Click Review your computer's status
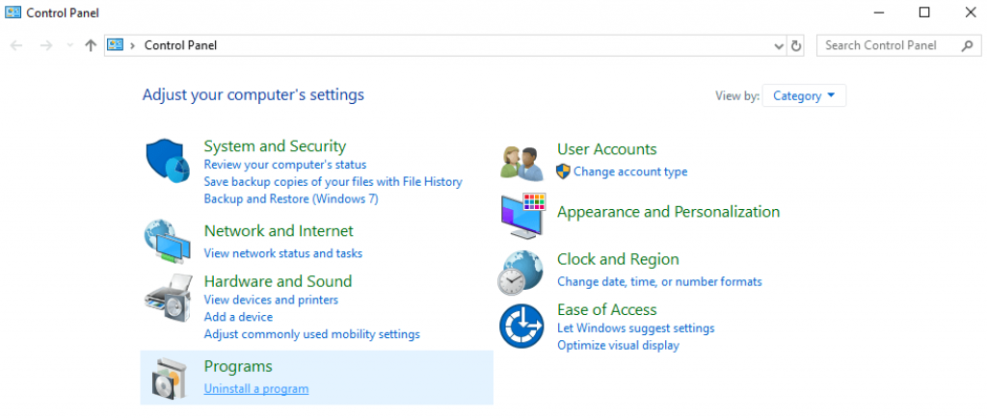The image size is (987, 419). point(285,165)
